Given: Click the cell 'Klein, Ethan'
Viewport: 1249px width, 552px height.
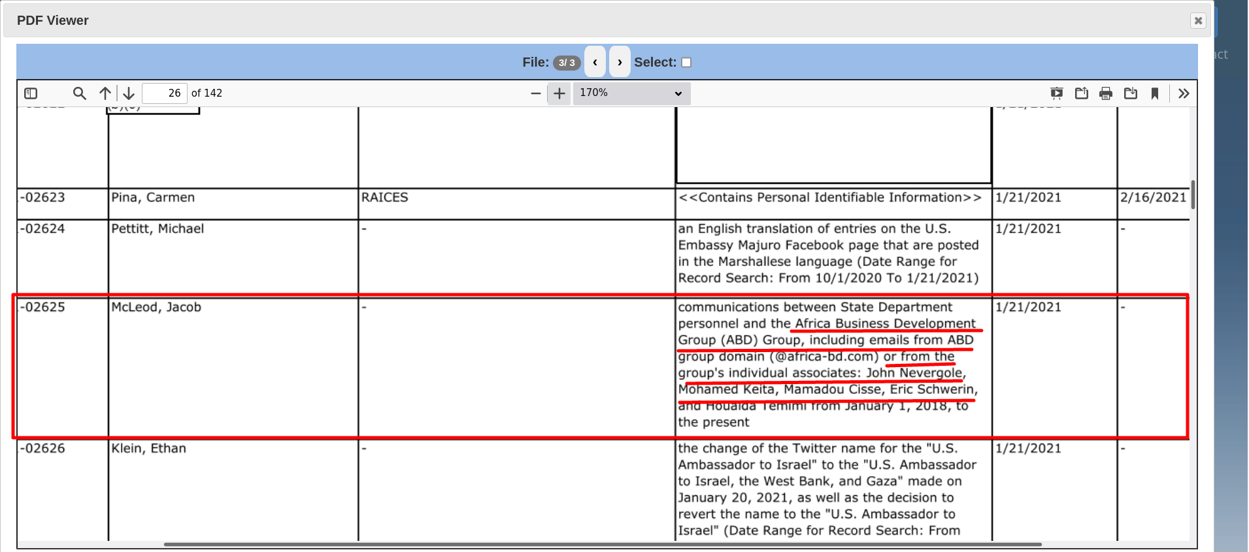Looking at the screenshot, I should (149, 448).
